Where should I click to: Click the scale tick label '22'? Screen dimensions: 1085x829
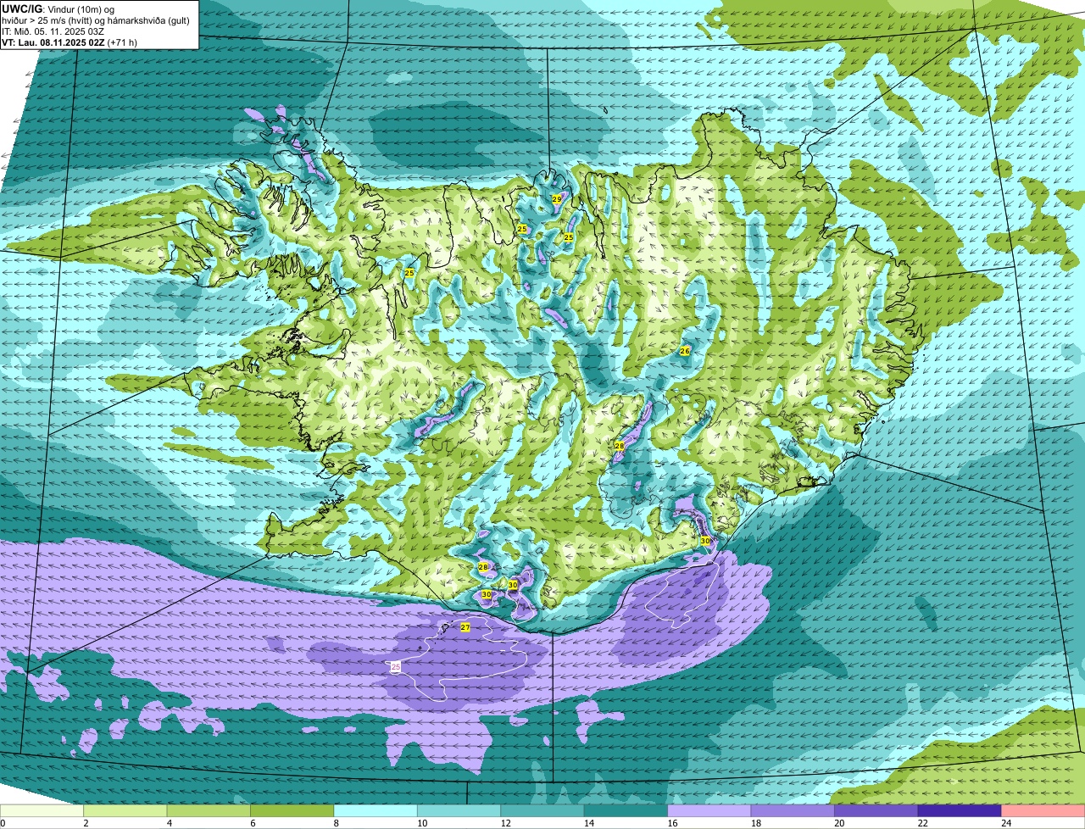click(922, 823)
